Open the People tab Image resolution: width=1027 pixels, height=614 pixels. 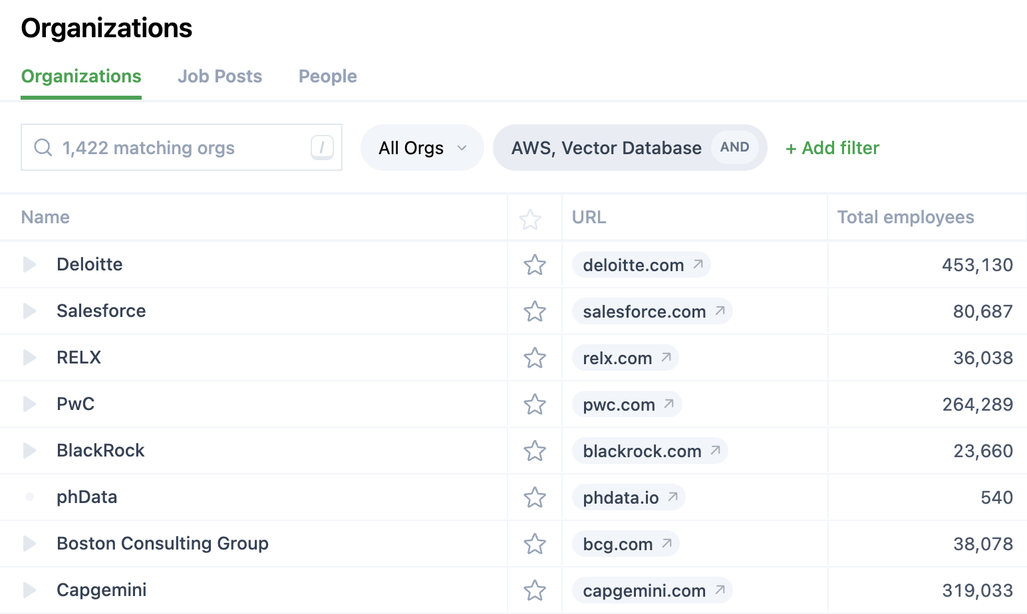tap(327, 76)
